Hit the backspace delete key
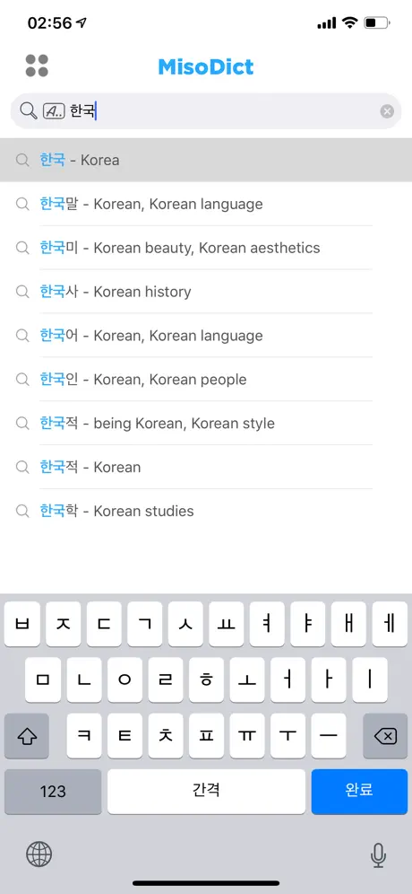This screenshot has width=412, height=894. (x=385, y=735)
